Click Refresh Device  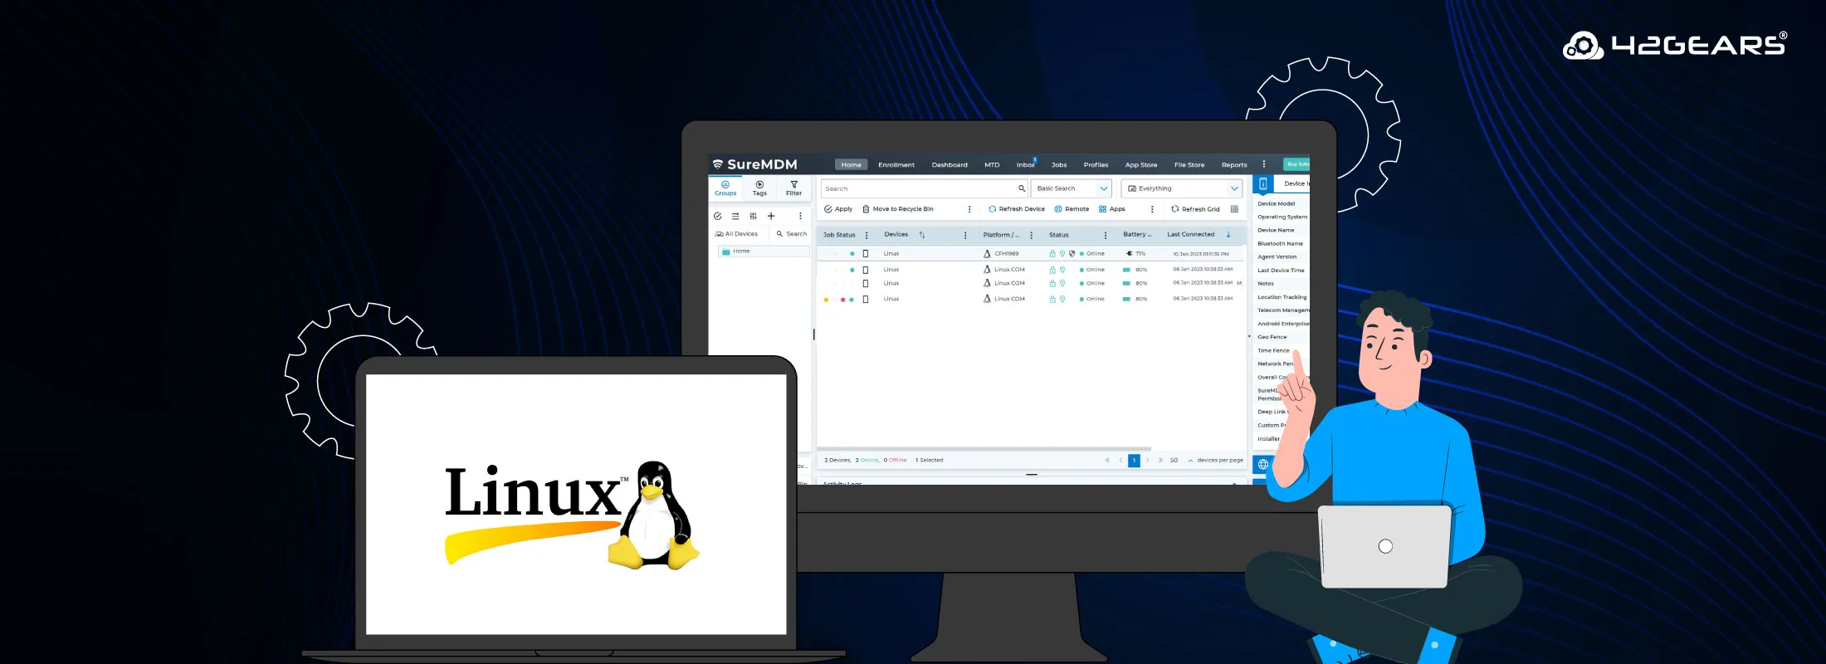coord(1017,209)
